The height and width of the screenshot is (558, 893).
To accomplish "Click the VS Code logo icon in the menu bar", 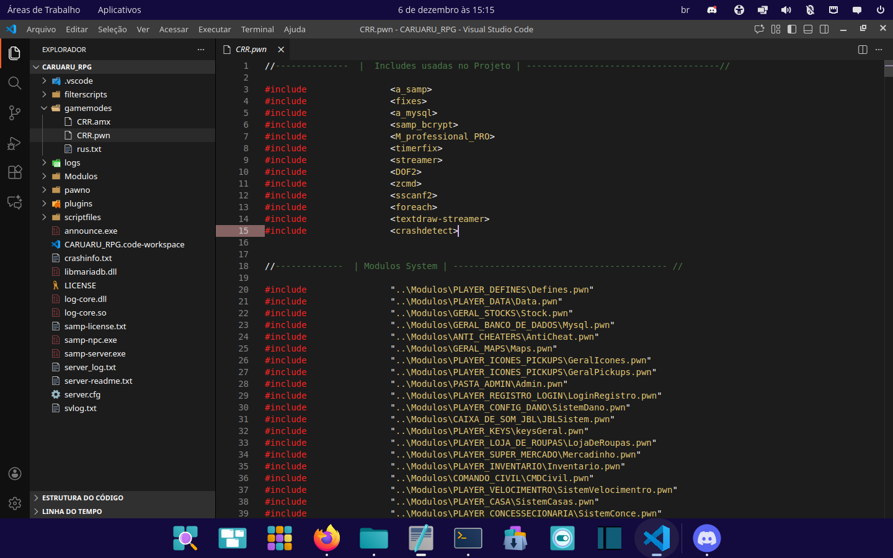I will coord(11,29).
